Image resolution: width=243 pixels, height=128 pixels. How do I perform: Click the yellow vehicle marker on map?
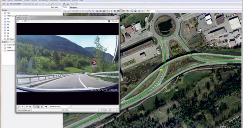(161, 70)
